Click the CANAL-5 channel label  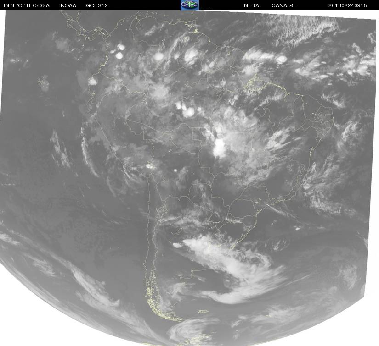[283, 5]
